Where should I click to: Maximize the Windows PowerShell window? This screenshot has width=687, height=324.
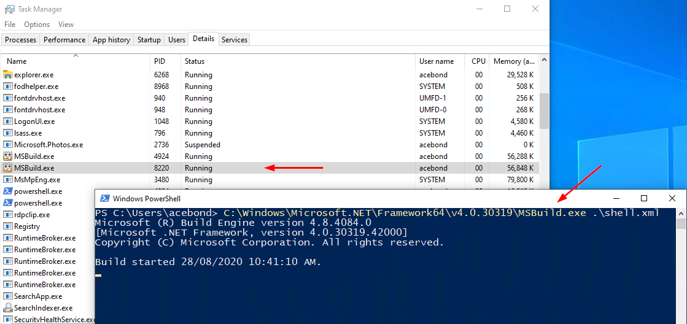click(x=643, y=198)
